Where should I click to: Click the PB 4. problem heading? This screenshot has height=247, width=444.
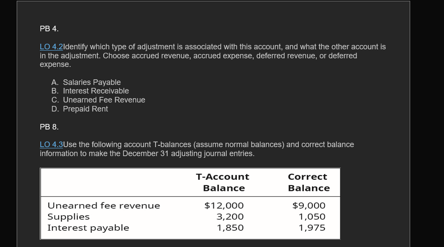tap(49, 29)
